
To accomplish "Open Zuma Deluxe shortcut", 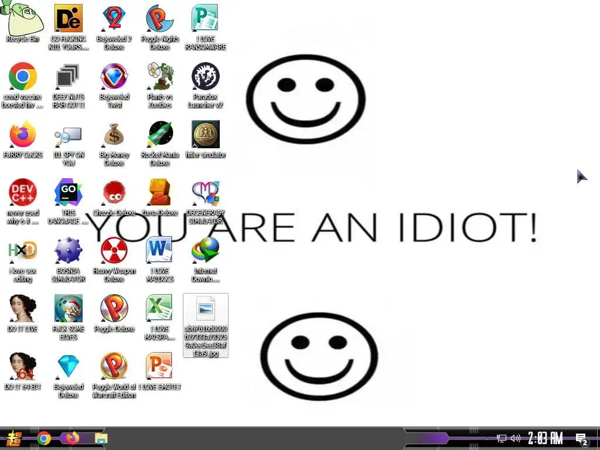I will pos(159,197).
